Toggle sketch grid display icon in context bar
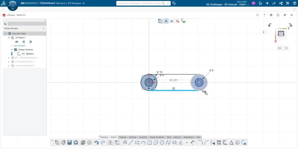The width and height of the screenshot is (298, 149). click(x=160, y=21)
